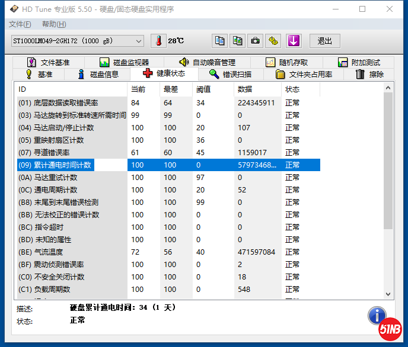Viewport: 408px width, 347px height.
Task: Switch to the 错误扫描 tab
Action: pyautogui.click(x=231, y=74)
